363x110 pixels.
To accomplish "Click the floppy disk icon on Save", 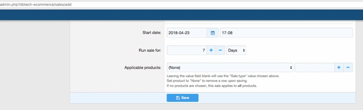I will pos(178,98).
